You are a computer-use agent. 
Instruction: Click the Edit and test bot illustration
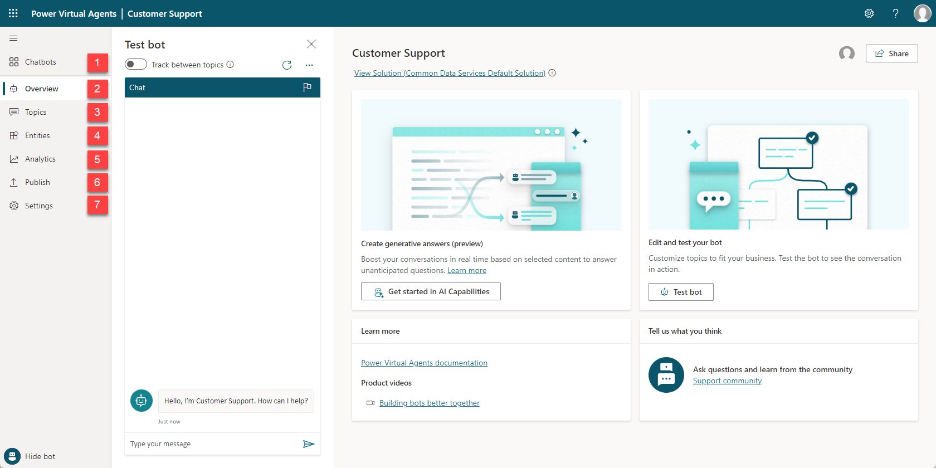779,164
